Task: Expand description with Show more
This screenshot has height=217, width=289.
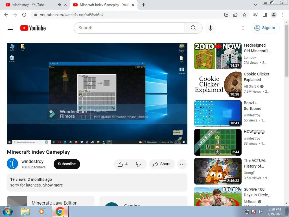Action: (53, 185)
